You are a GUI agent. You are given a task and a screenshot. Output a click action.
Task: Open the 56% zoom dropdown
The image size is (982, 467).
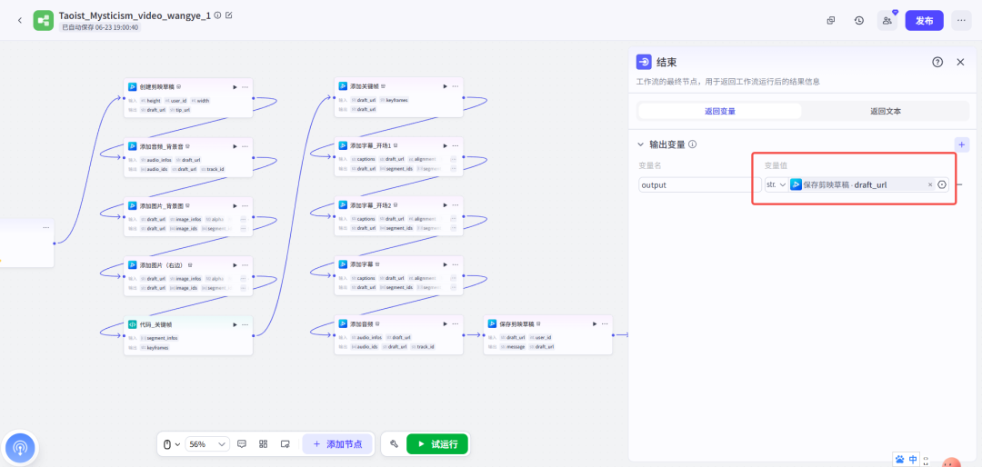(207, 444)
